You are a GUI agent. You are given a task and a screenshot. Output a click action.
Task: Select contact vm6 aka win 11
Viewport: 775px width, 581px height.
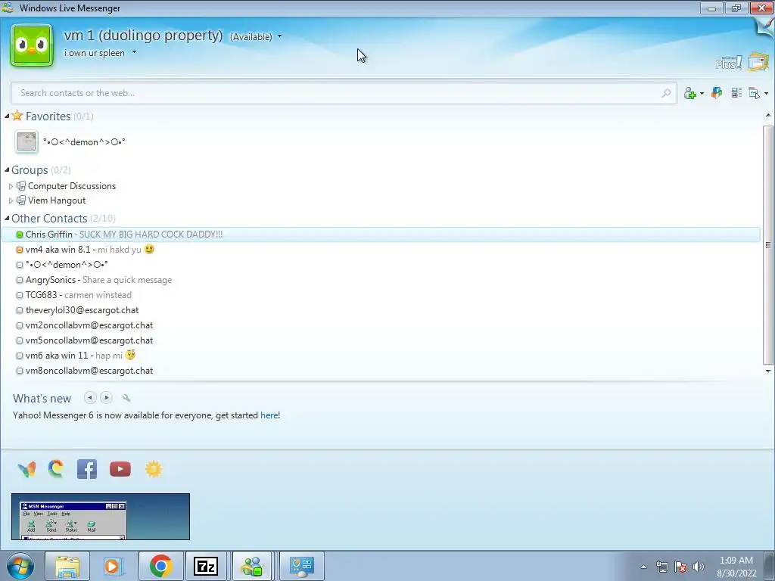coord(381,356)
